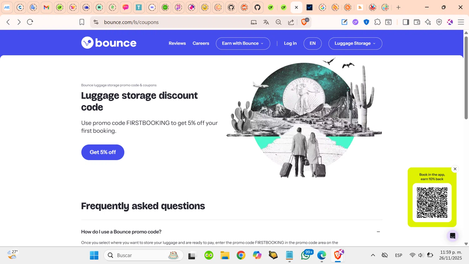Open the browser extensions puzzle icon
Viewport: 469px width, 264px height.
377,22
